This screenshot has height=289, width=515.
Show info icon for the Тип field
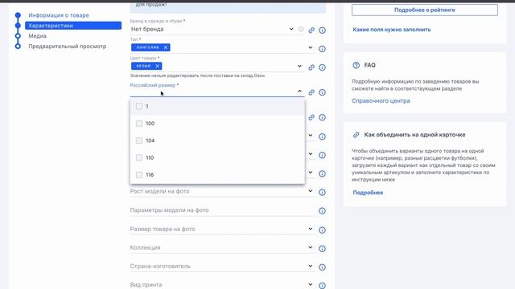322,49
